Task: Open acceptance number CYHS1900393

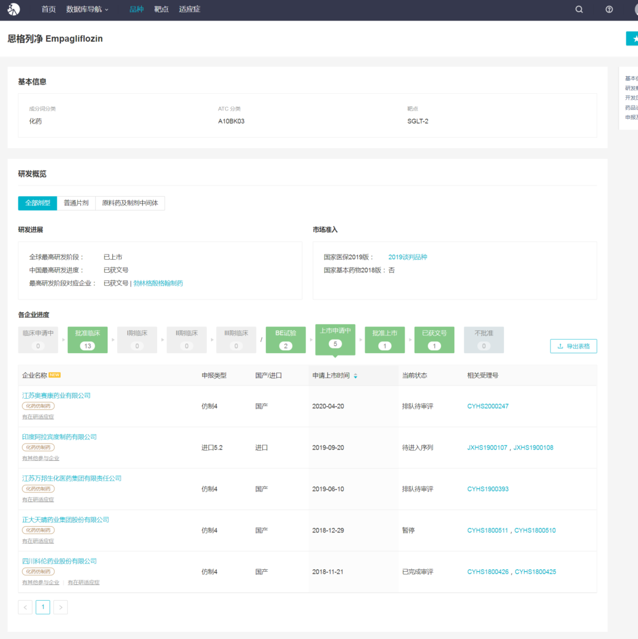Action: [x=488, y=489]
